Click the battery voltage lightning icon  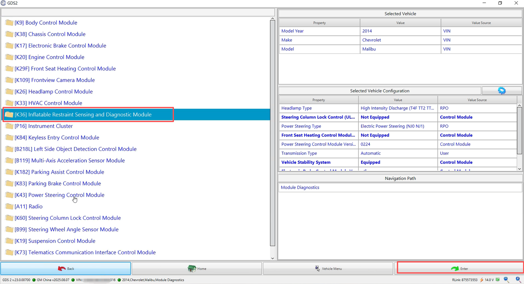(x=482, y=280)
